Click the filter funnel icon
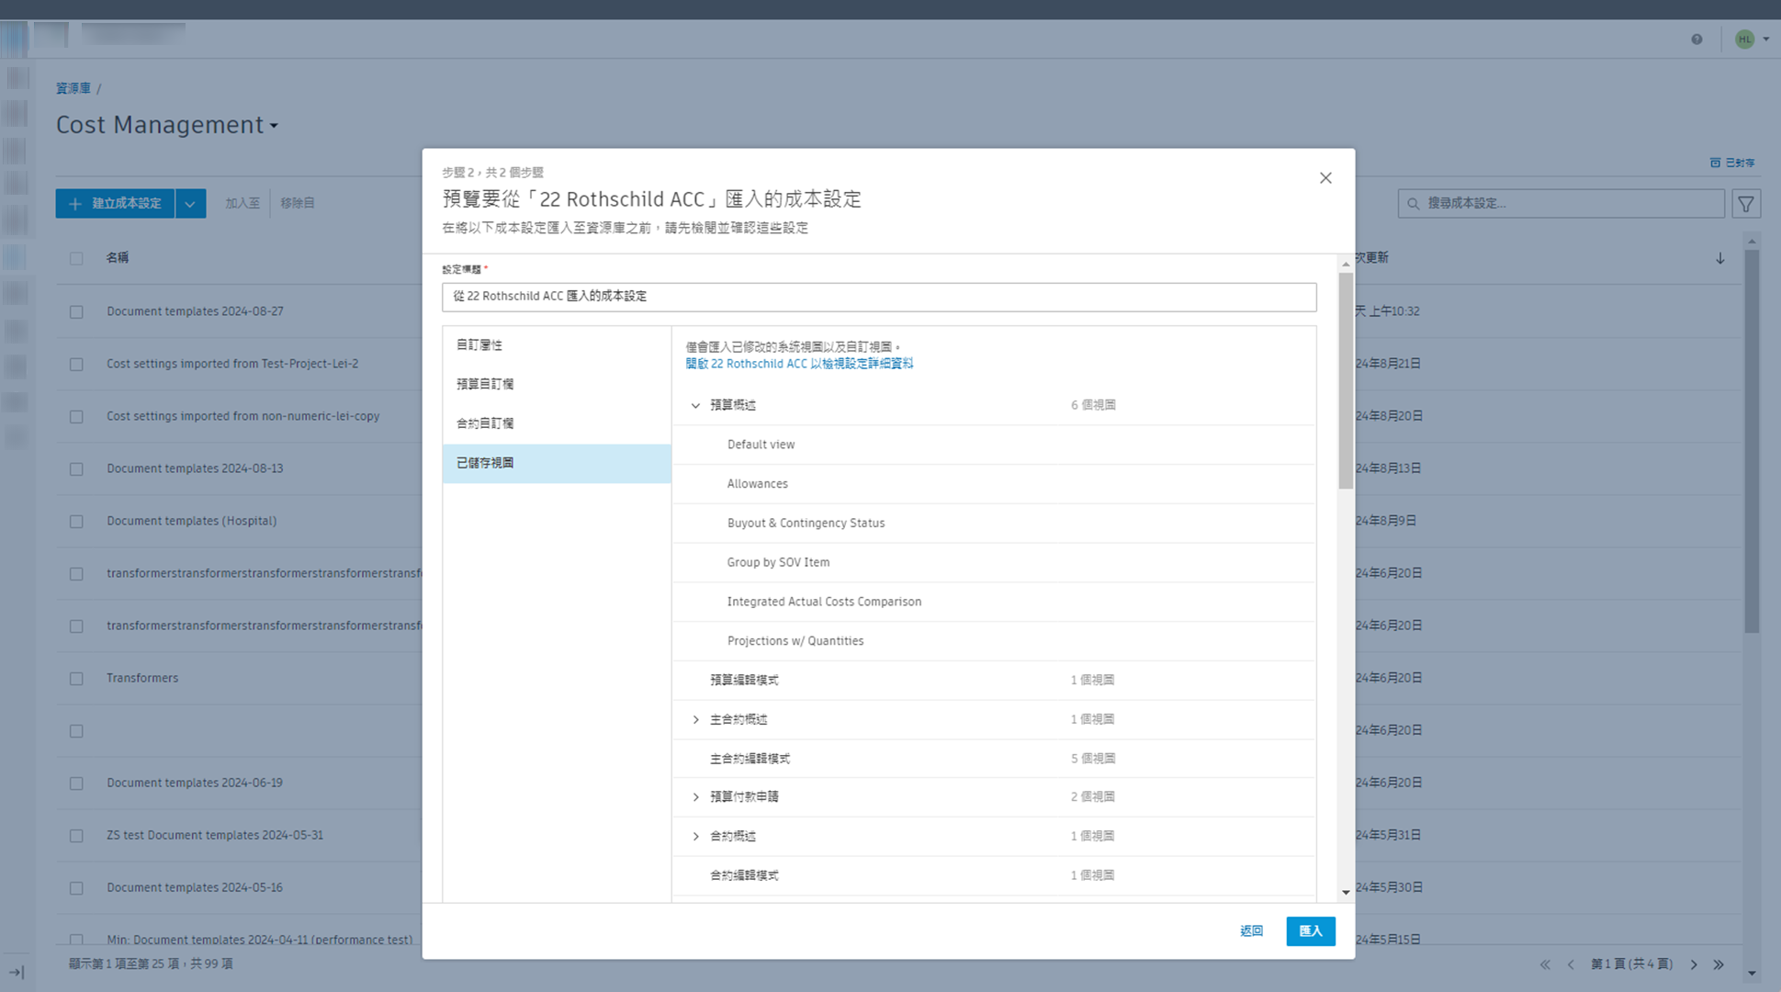The image size is (1781, 992). tap(1746, 204)
